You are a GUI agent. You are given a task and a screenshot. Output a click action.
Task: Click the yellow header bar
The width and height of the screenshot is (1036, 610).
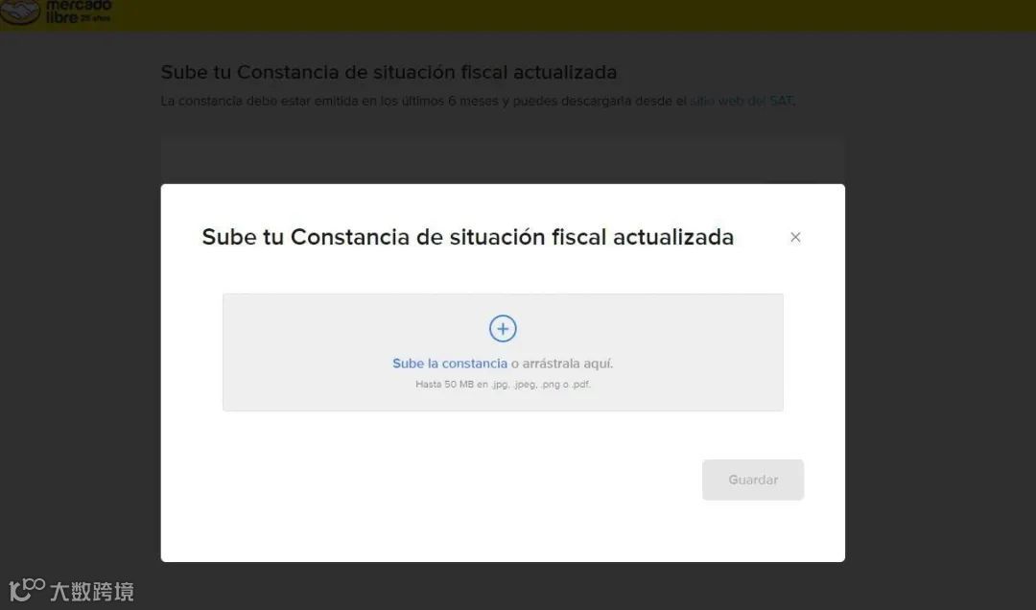518,15
